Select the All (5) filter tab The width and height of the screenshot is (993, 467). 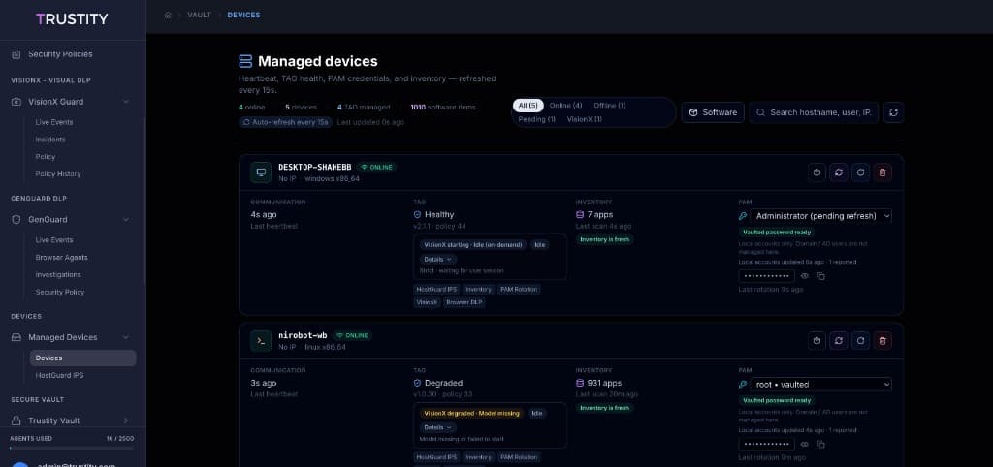[x=529, y=105]
